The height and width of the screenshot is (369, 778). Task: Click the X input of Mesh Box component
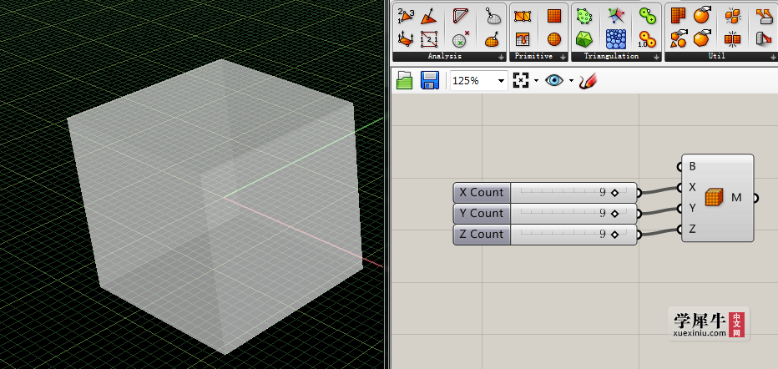692,188
